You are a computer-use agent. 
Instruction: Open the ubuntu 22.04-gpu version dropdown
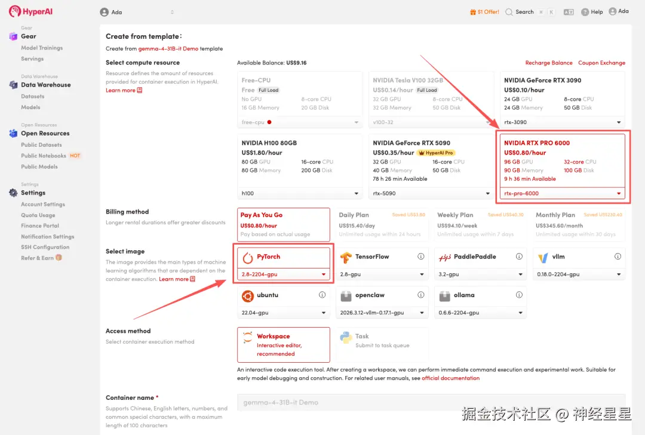(284, 313)
